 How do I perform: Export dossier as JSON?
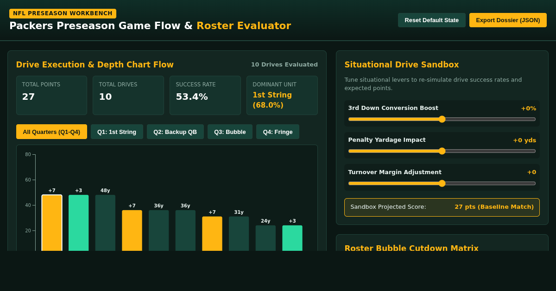tap(508, 20)
